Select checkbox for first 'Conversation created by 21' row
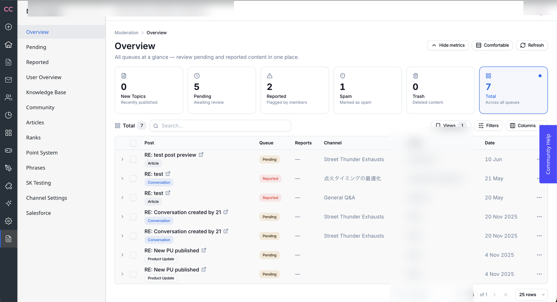Image resolution: width=557 pixels, height=302 pixels. click(x=133, y=217)
